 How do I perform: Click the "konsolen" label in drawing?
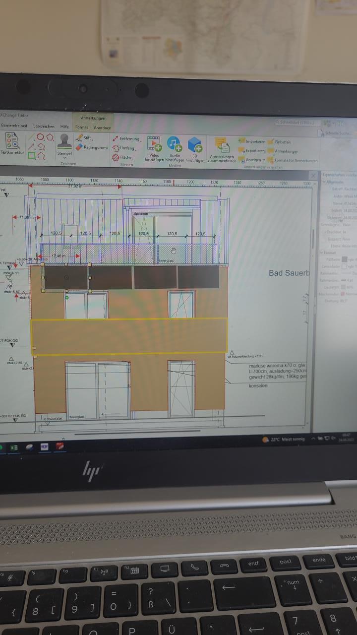[258, 385]
